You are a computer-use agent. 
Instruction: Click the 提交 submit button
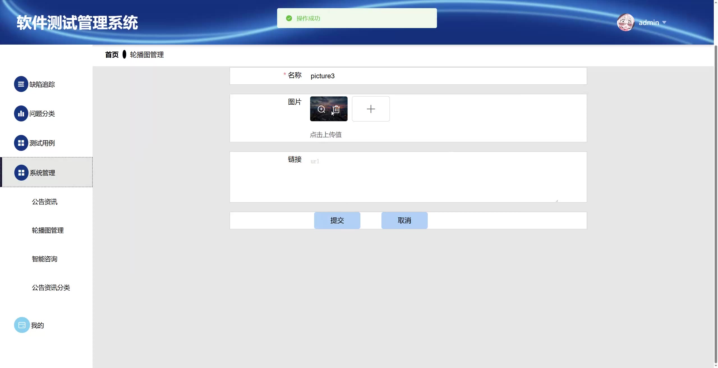coord(337,220)
